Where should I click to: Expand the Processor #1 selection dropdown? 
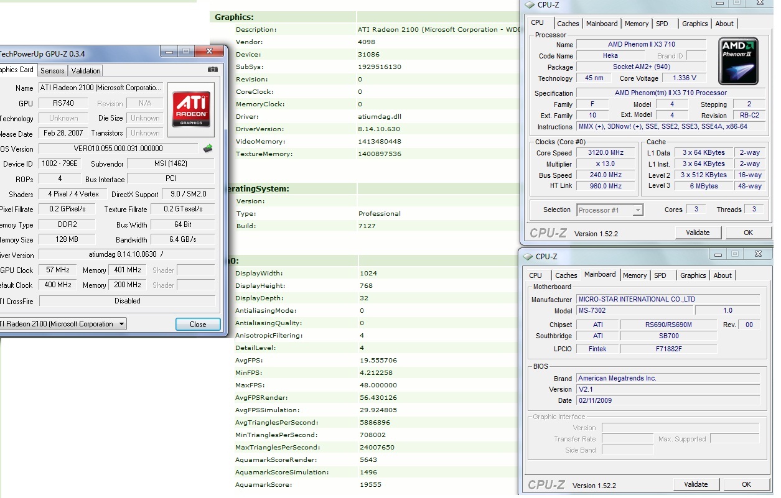pos(610,210)
